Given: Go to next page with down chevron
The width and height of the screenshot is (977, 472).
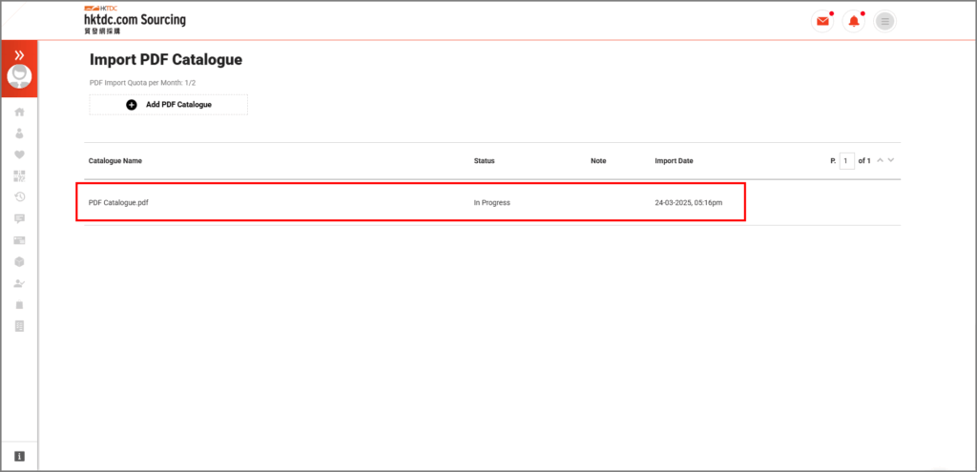Looking at the screenshot, I should [x=892, y=160].
